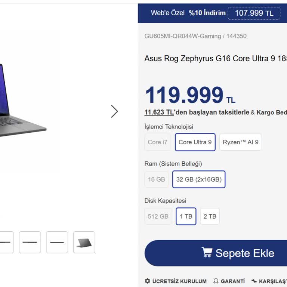
Task: Select the Core i7 processor option
Action: (x=158, y=142)
